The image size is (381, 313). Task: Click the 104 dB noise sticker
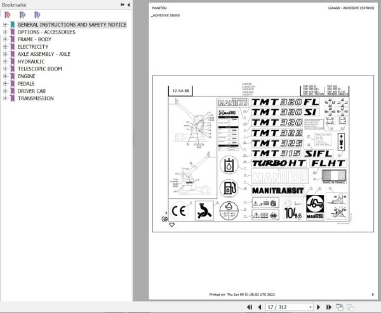(x=293, y=210)
